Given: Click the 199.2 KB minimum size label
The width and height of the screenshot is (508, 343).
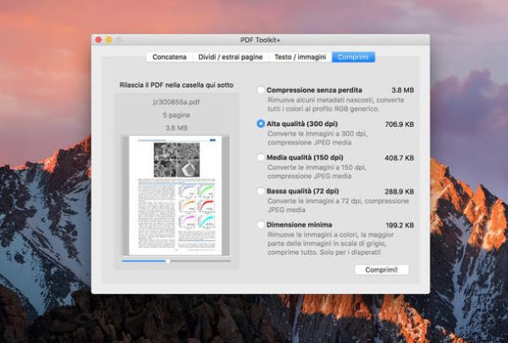Looking at the screenshot, I should (399, 225).
